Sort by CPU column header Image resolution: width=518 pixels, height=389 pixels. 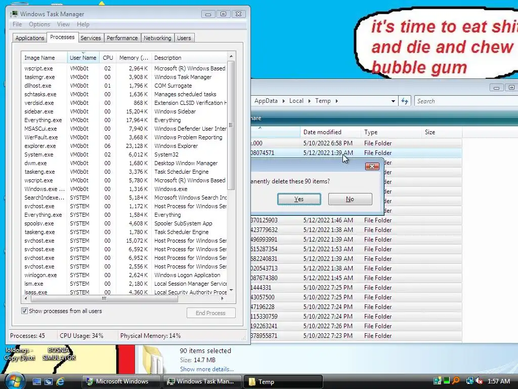(108, 58)
